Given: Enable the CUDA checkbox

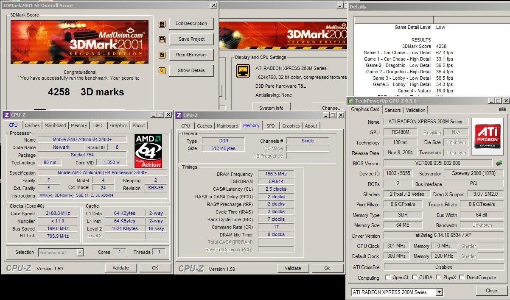Looking at the screenshot, I should [x=415, y=278].
